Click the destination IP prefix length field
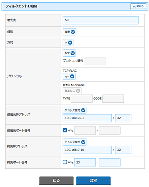 123,150
